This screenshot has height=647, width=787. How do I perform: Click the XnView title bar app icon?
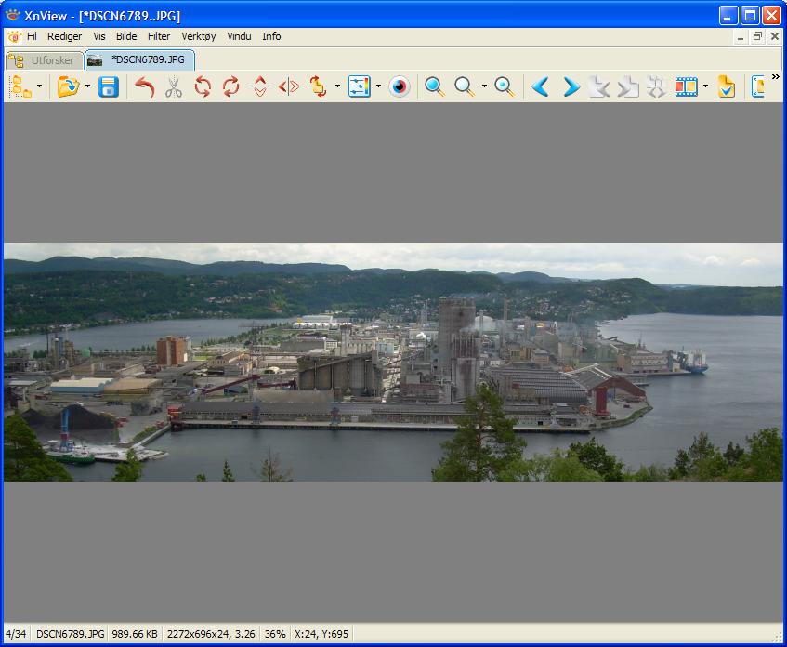coord(13,15)
